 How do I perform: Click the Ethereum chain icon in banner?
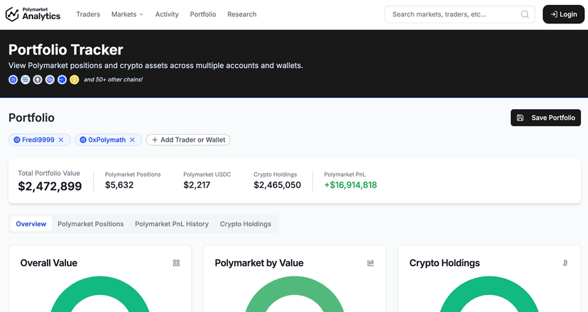click(38, 80)
